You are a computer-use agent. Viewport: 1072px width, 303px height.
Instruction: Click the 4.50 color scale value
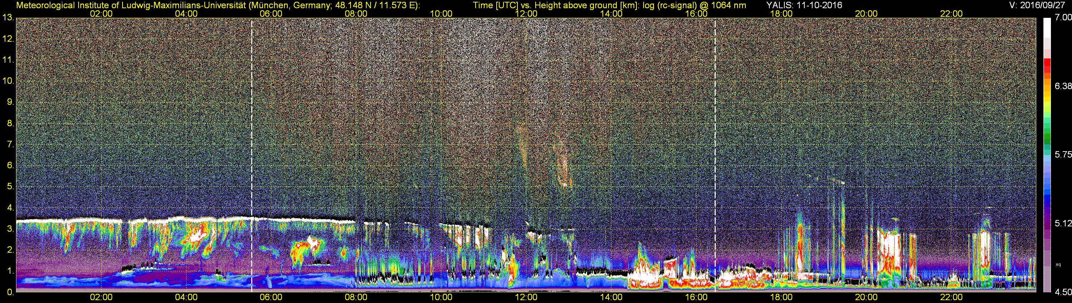click(x=1063, y=292)
